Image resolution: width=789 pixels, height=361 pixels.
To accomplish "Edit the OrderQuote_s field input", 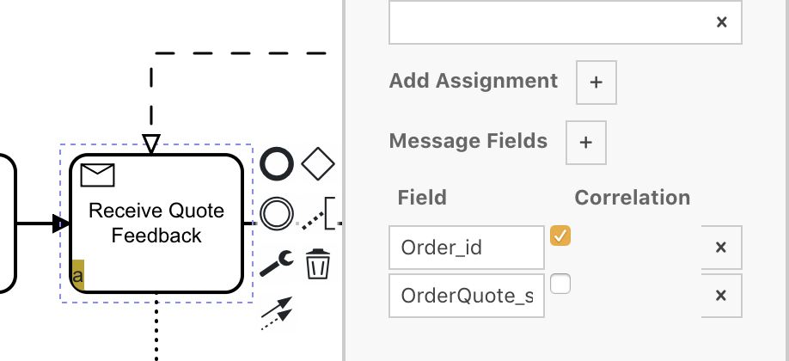I will pyautogui.click(x=466, y=296).
